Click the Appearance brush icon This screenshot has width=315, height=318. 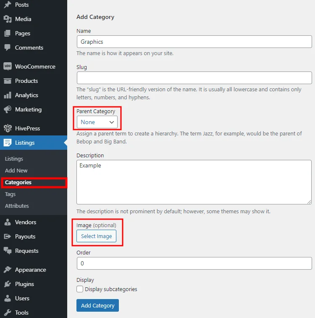(8, 270)
